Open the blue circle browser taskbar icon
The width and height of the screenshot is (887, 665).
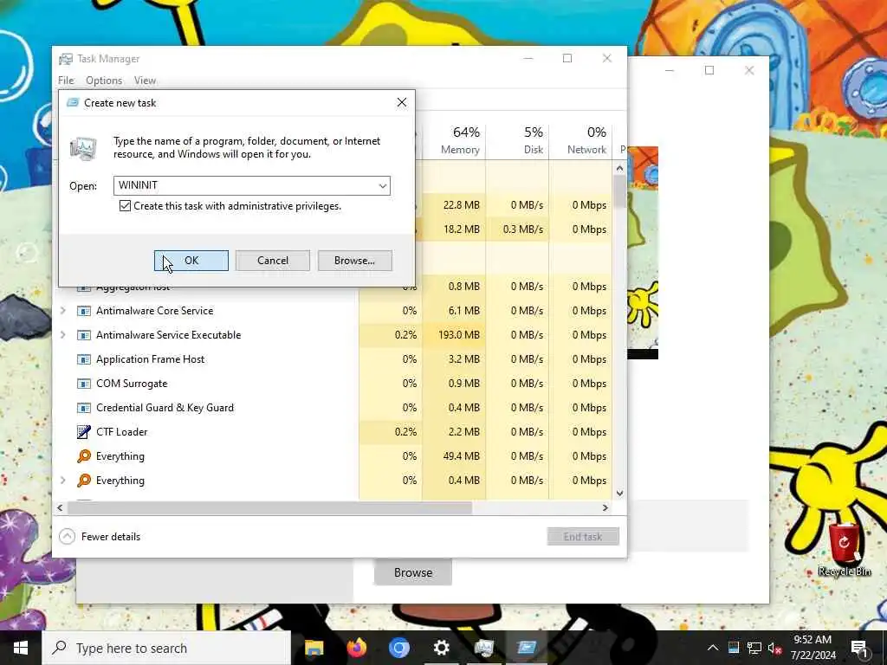[398, 648]
